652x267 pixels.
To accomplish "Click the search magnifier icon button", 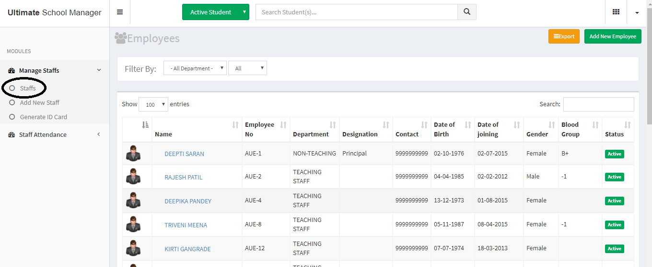I will (467, 12).
